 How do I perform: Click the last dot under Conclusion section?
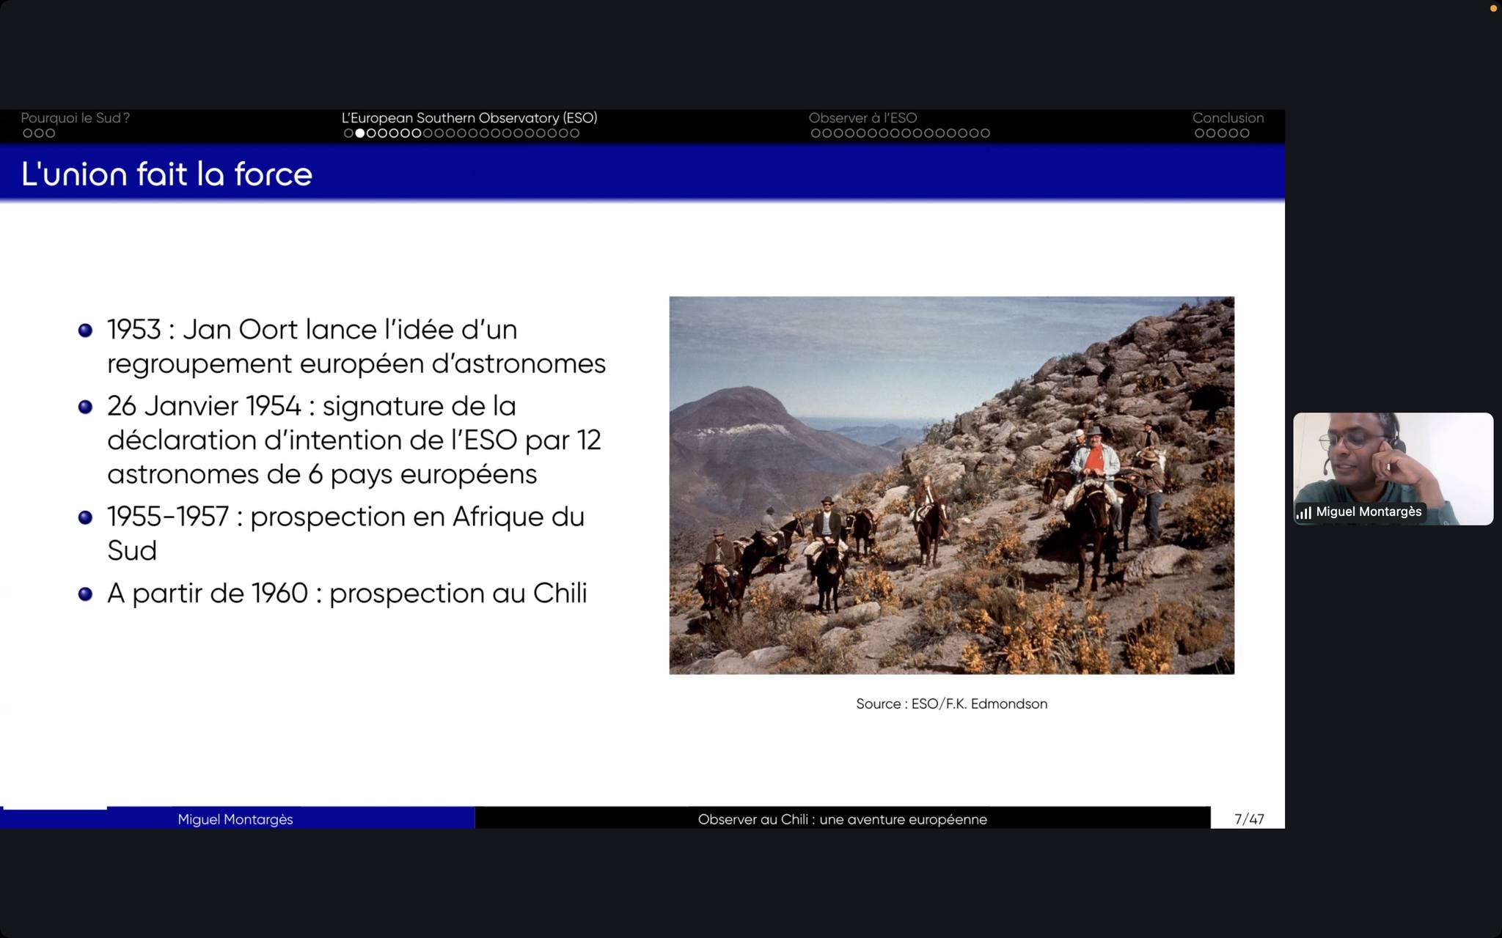[1245, 133]
